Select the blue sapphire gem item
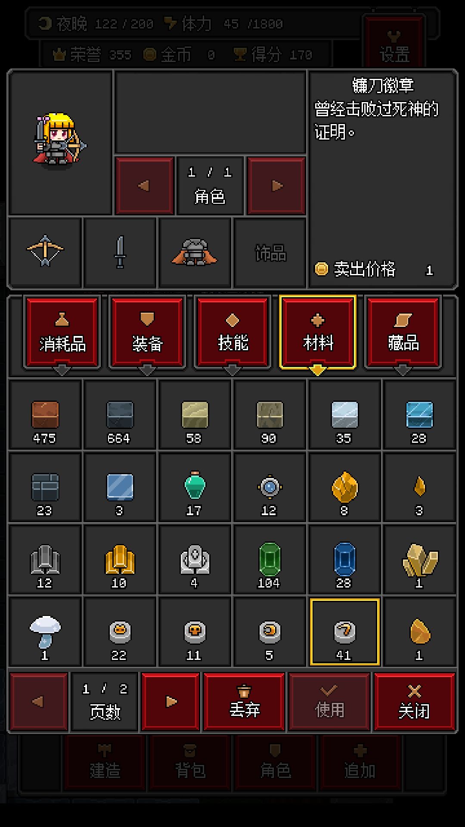The image size is (465, 827). [344, 560]
